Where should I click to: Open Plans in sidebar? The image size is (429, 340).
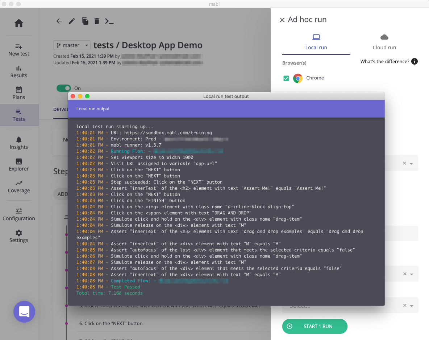point(18,93)
